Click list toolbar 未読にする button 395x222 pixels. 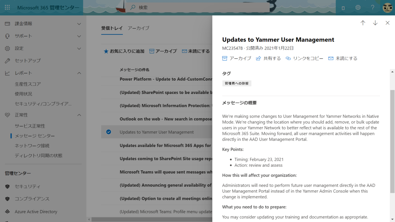[196, 51]
